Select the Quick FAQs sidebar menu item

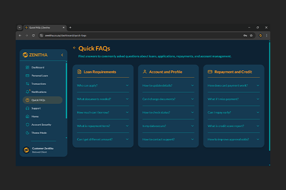pyautogui.click(x=42, y=100)
